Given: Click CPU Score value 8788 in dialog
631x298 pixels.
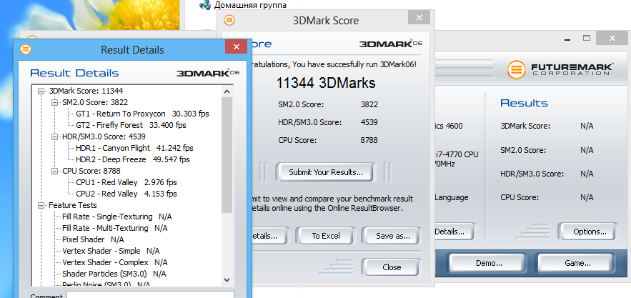Looking at the screenshot, I should click(x=369, y=141).
